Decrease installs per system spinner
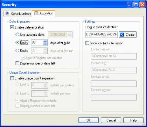The image size is (147, 127). (x=45, y=86)
